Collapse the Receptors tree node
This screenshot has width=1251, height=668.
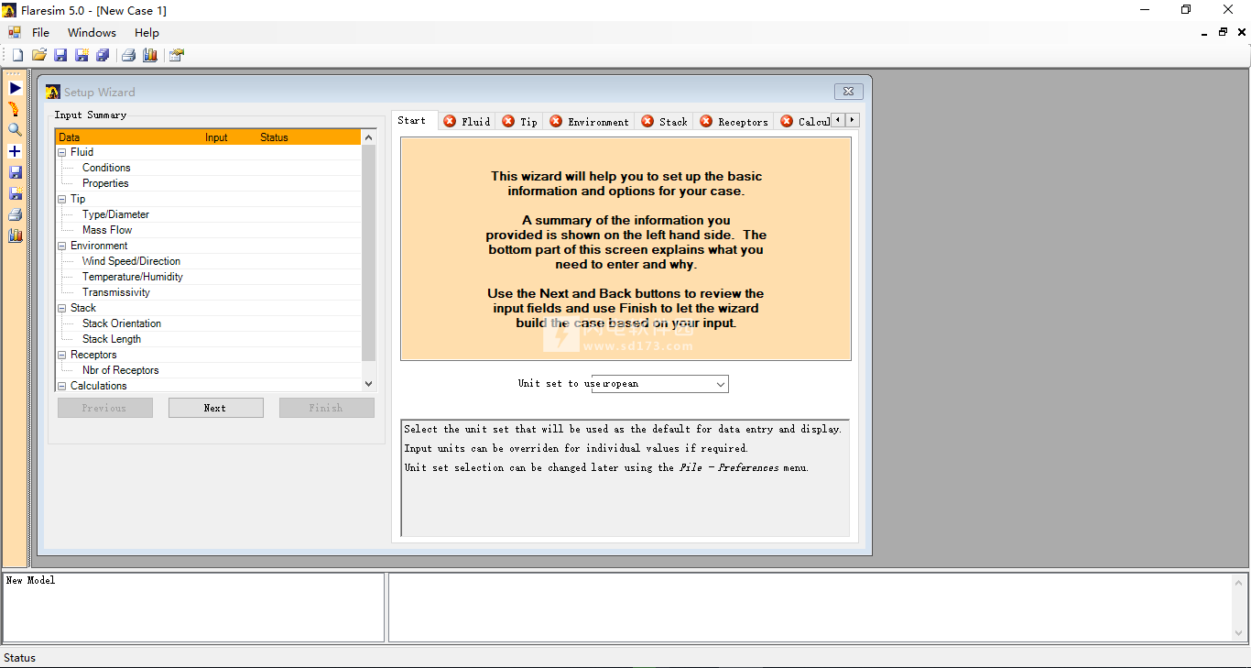tap(62, 355)
